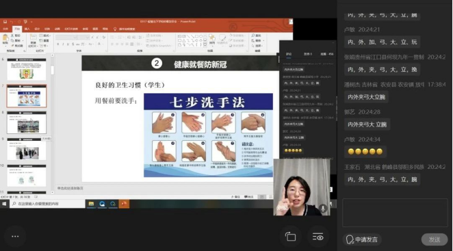
Task: Toggle bold formatting in the ribbon
Action: pyautogui.click(x=57, y=44)
